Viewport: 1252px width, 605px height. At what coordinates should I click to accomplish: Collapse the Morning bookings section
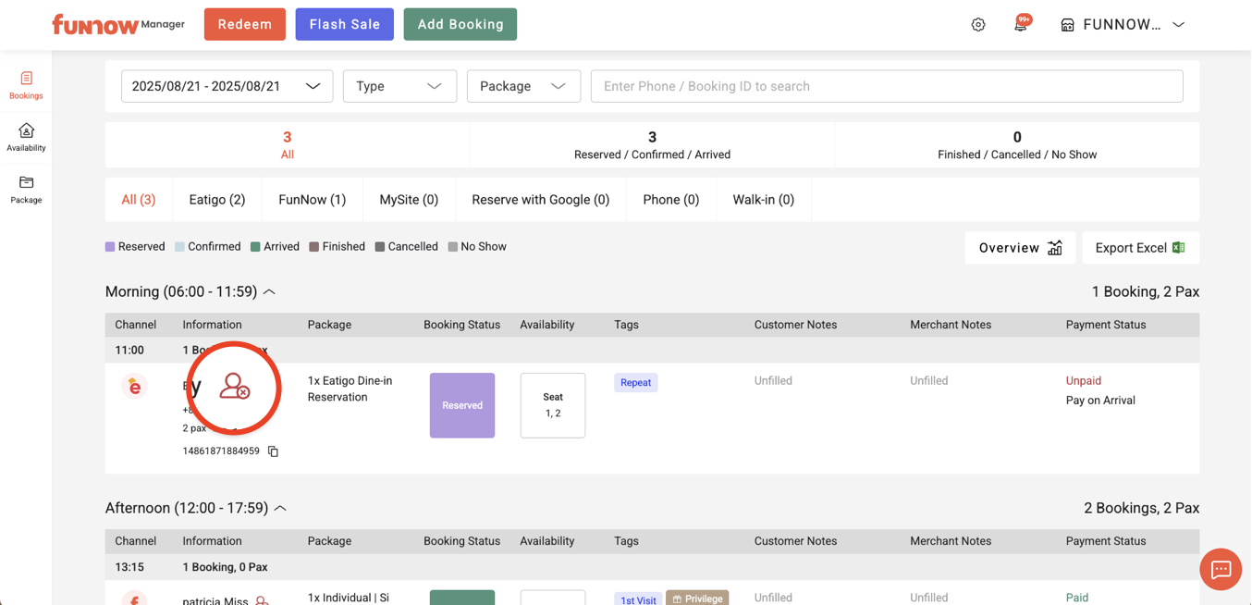tap(269, 292)
